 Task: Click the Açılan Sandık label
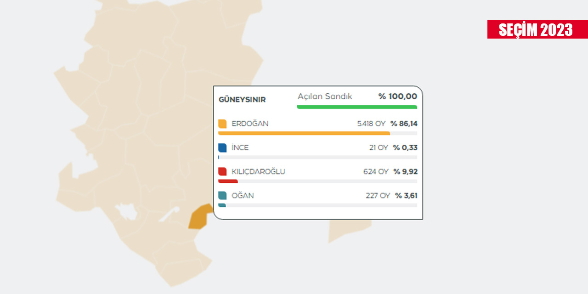click(324, 96)
